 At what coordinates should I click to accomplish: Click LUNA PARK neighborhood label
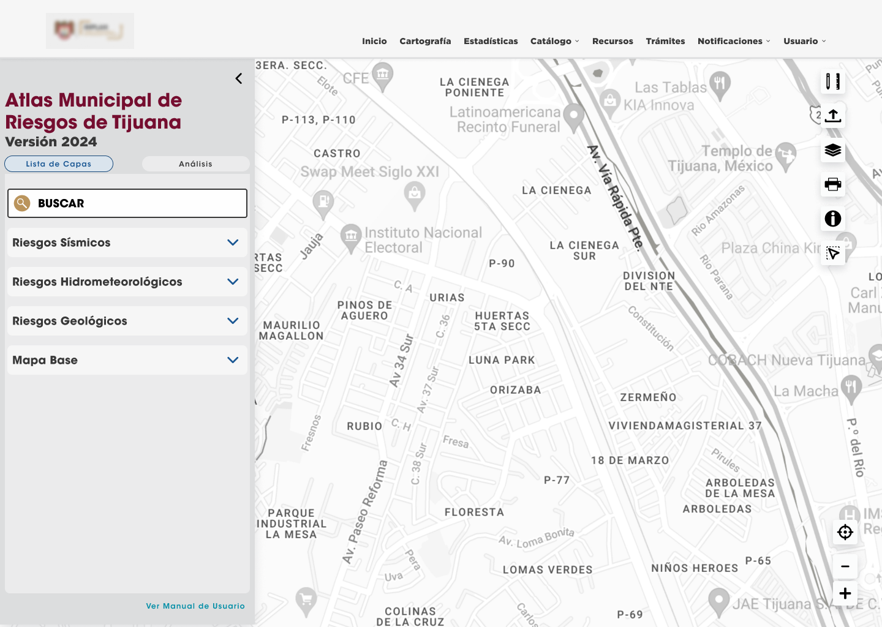tap(502, 360)
